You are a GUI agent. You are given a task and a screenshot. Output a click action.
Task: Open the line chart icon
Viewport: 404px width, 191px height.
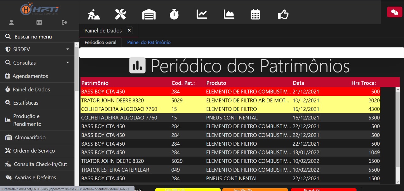click(x=202, y=14)
